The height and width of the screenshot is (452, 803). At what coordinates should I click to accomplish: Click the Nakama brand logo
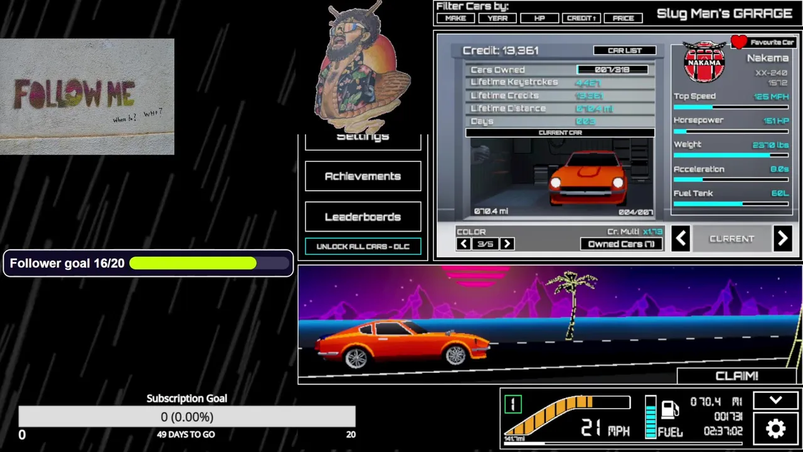pyautogui.click(x=705, y=62)
